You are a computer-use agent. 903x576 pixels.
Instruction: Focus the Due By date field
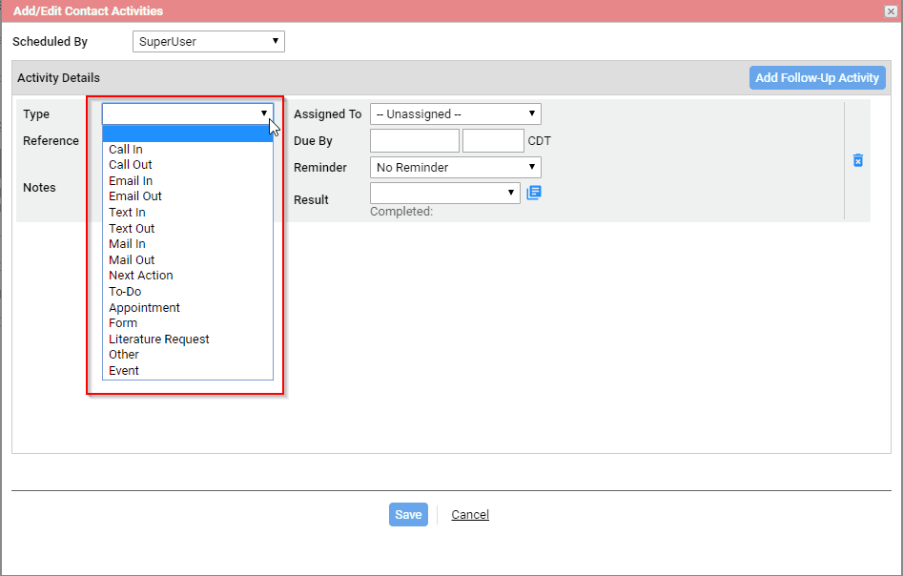coord(415,140)
